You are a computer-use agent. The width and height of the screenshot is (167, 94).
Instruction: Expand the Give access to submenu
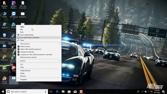coord(39,44)
